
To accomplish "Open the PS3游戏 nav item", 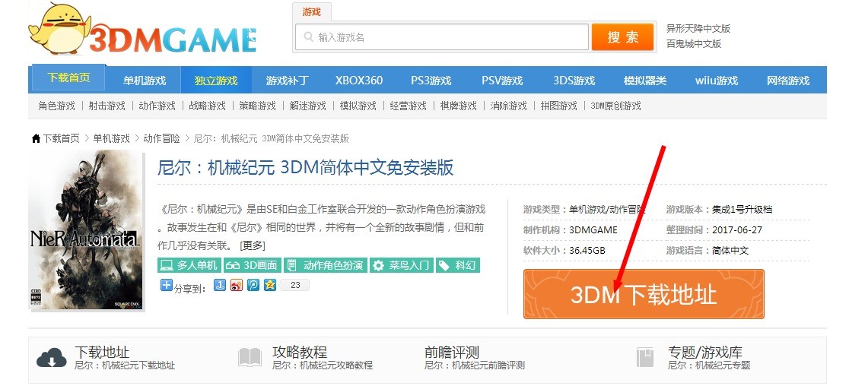I will click(x=431, y=81).
